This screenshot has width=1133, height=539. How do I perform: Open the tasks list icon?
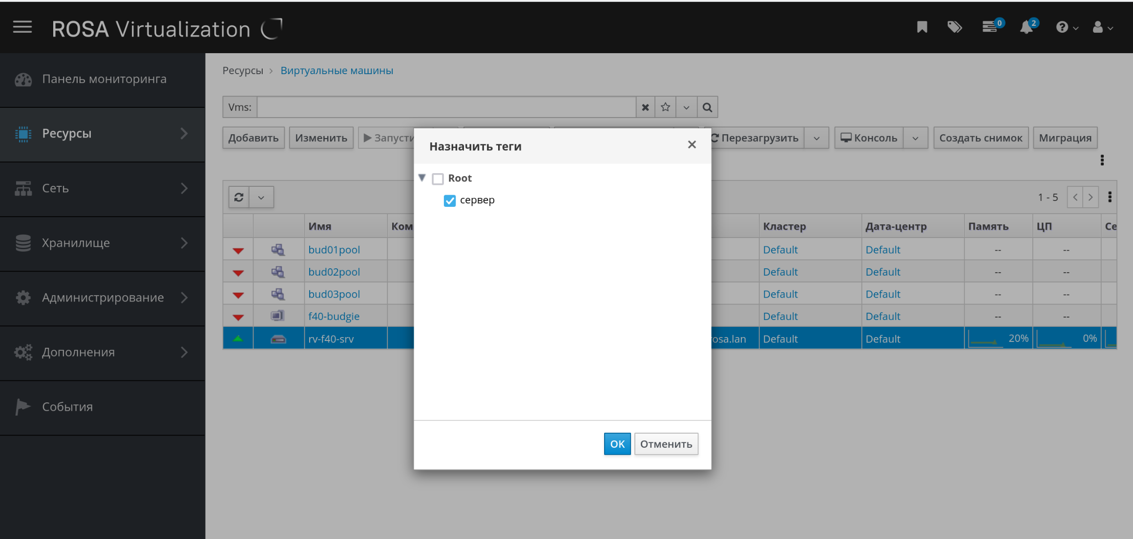pos(990,27)
